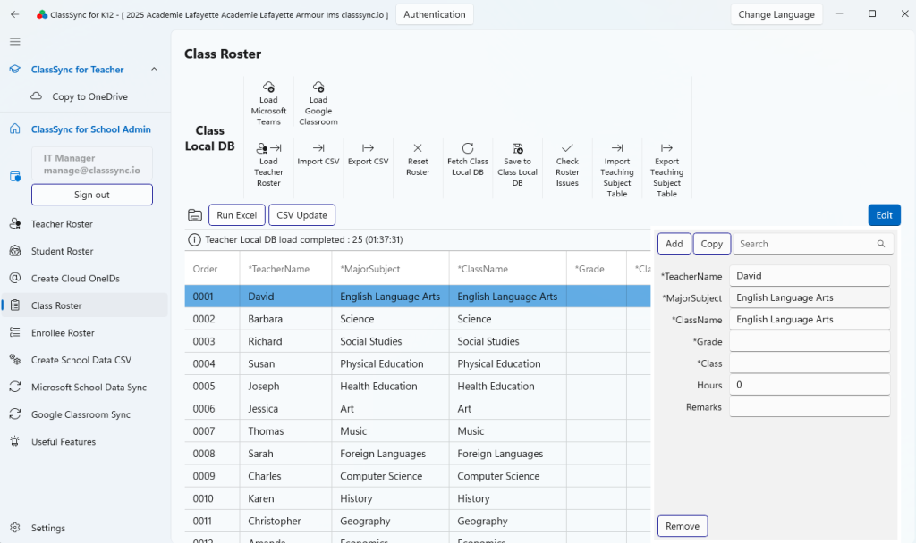Click the Export CSV toolbar icon
916x543 pixels.
368,148
